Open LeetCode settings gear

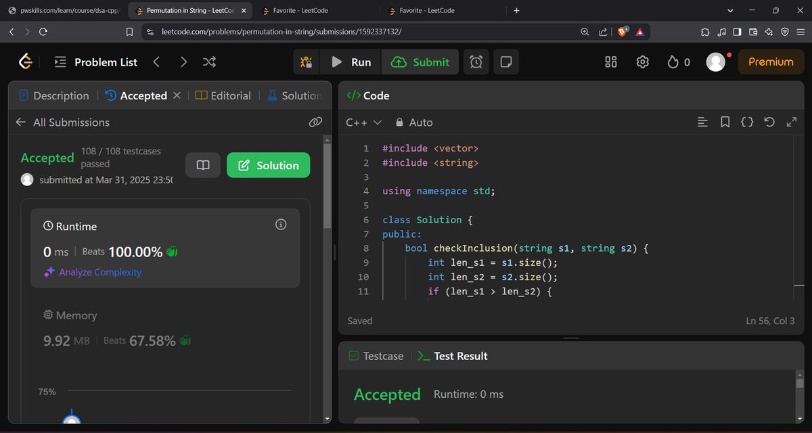point(643,62)
